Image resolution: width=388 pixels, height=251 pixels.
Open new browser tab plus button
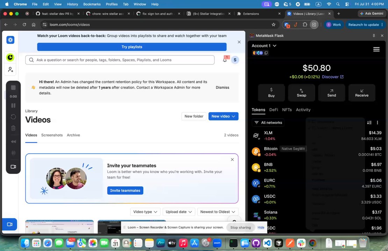point(338,14)
